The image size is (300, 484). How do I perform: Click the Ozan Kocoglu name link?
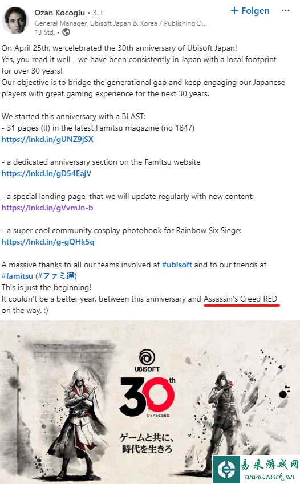[60, 13]
